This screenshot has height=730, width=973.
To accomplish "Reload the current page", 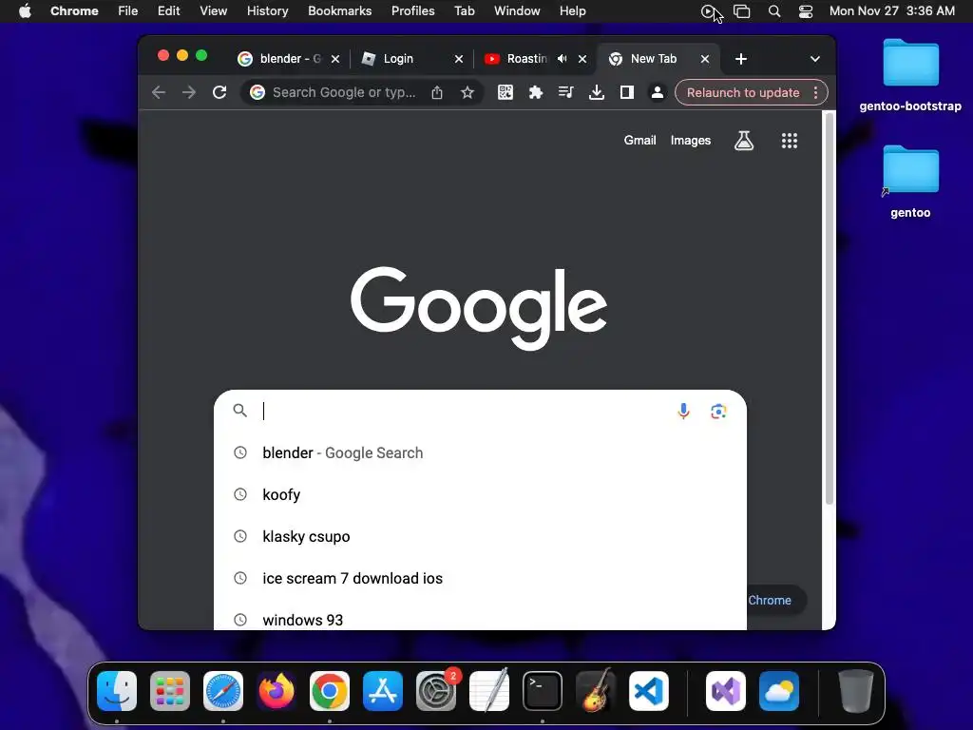I will [x=219, y=92].
